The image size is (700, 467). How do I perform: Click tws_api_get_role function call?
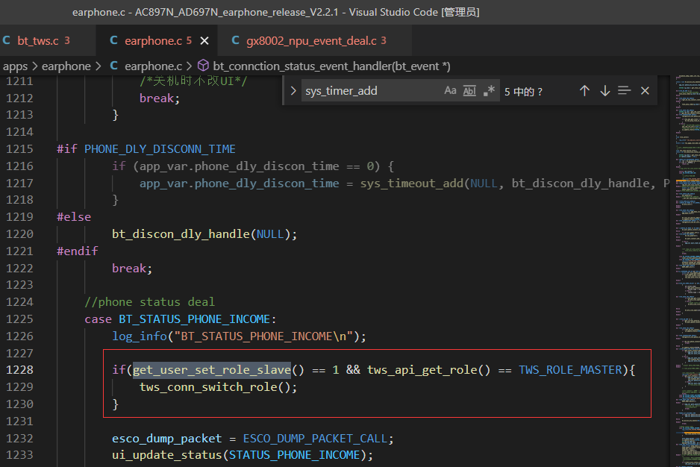click(x=422, y=370)
